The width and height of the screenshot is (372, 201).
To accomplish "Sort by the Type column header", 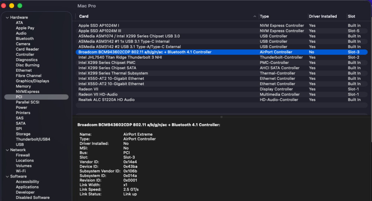I will tap(264, 16).
